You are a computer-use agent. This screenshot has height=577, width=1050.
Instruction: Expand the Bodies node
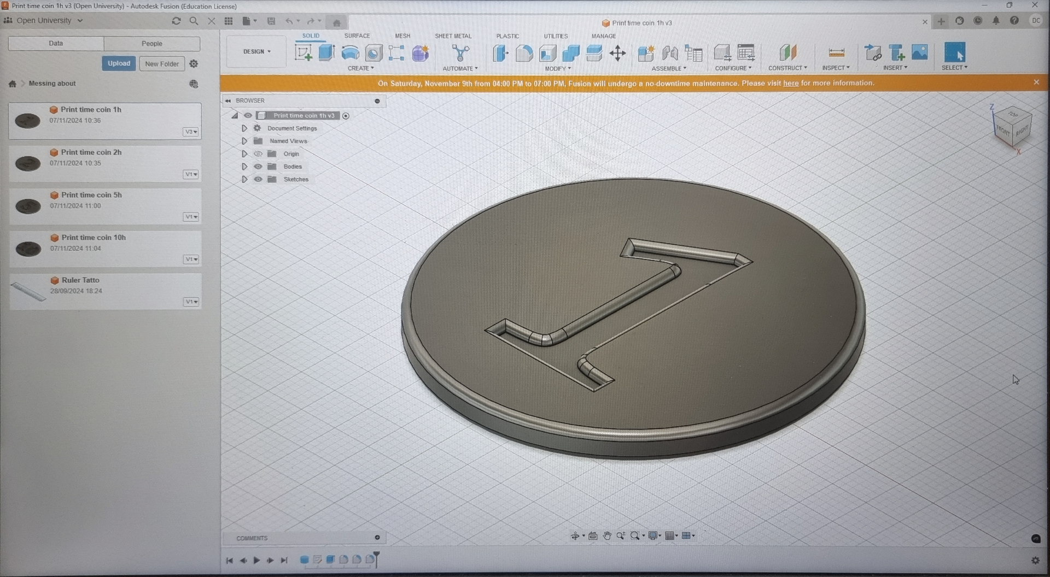pyautogui.click(x=244, y=167)
